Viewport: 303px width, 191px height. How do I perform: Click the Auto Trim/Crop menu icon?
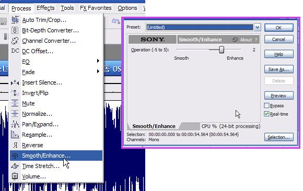point(15,20)
